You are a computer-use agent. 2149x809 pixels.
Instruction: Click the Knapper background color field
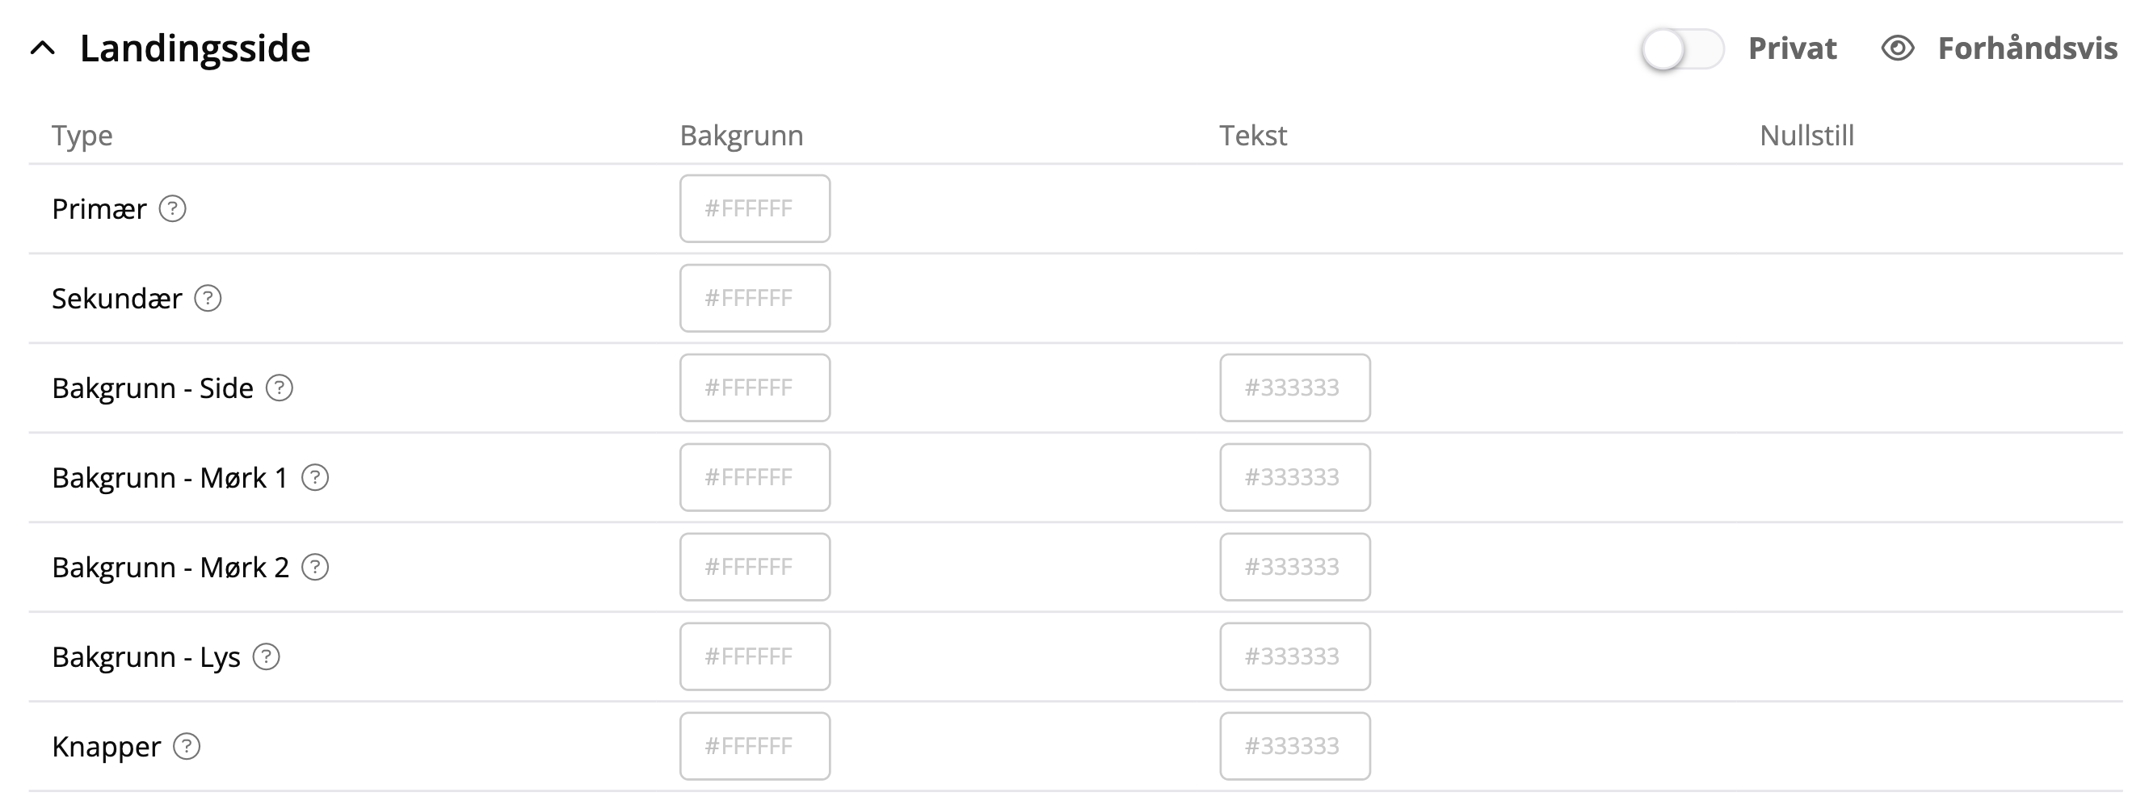[754, 747]
